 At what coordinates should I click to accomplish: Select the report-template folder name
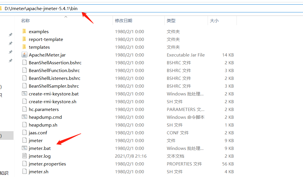pos(46,39)
